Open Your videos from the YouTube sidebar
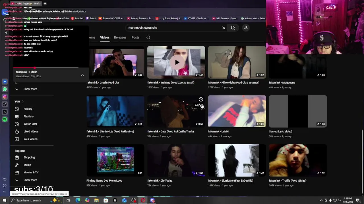The width and height of the screenshot is (364, 204). pyautogui.click(x=30, y=139)
